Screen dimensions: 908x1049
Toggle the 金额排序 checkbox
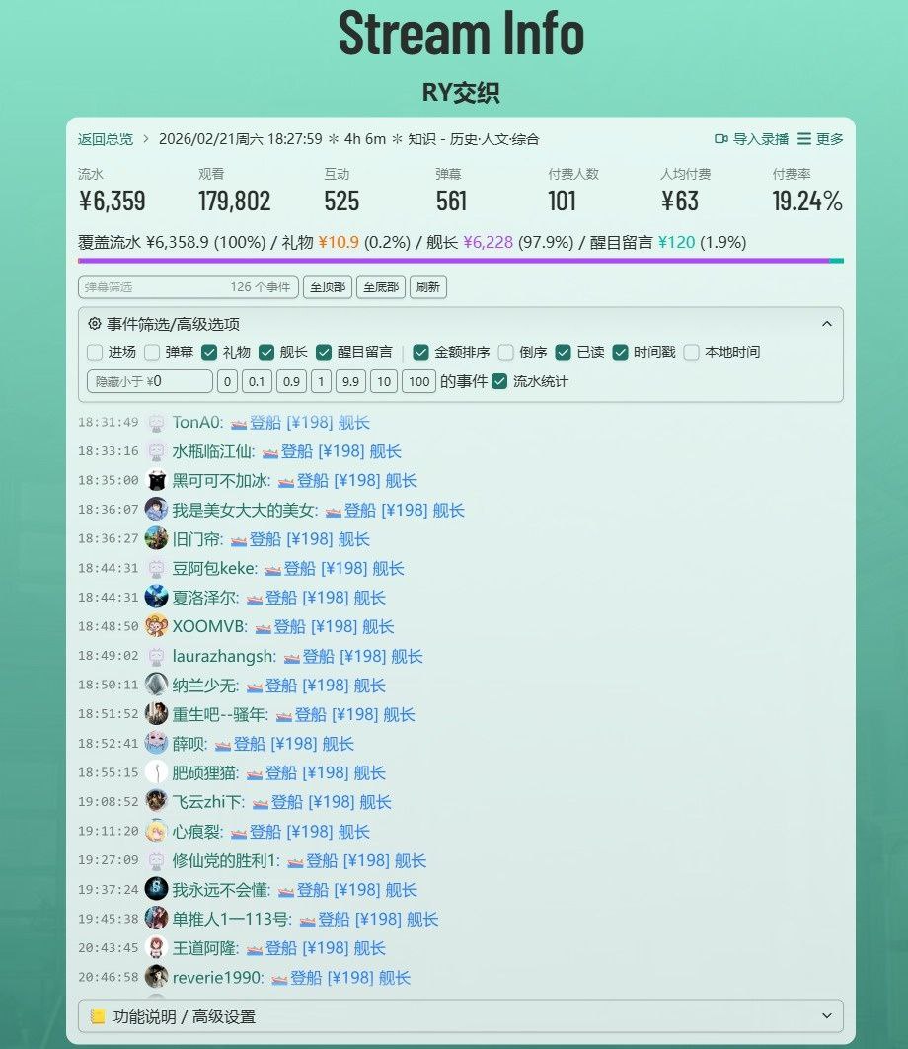[420, 352]
